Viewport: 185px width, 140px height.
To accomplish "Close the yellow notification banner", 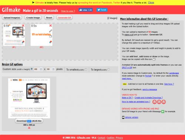I will (x=151, y=3).
